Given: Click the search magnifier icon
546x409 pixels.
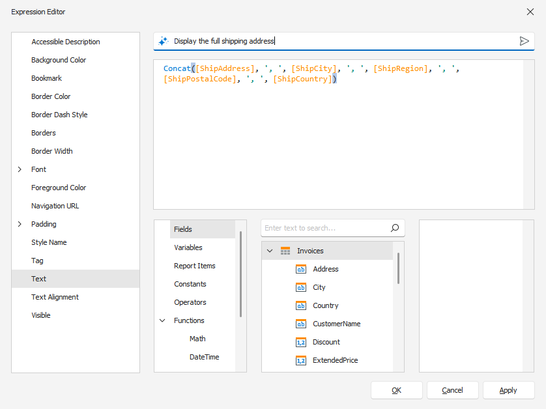Looking at the screenshot, I should pos(394,228).
